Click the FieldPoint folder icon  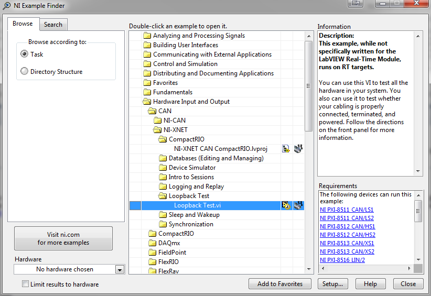pos(152,253)
